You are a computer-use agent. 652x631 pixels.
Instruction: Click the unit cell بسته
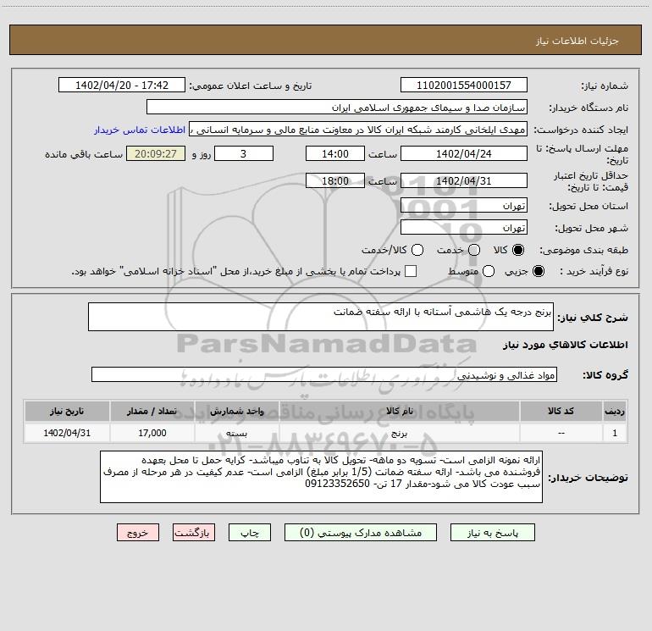point(236,433)
